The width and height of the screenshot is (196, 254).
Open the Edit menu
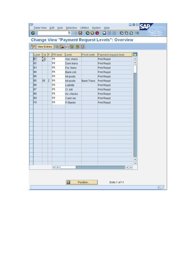[52, 28]
